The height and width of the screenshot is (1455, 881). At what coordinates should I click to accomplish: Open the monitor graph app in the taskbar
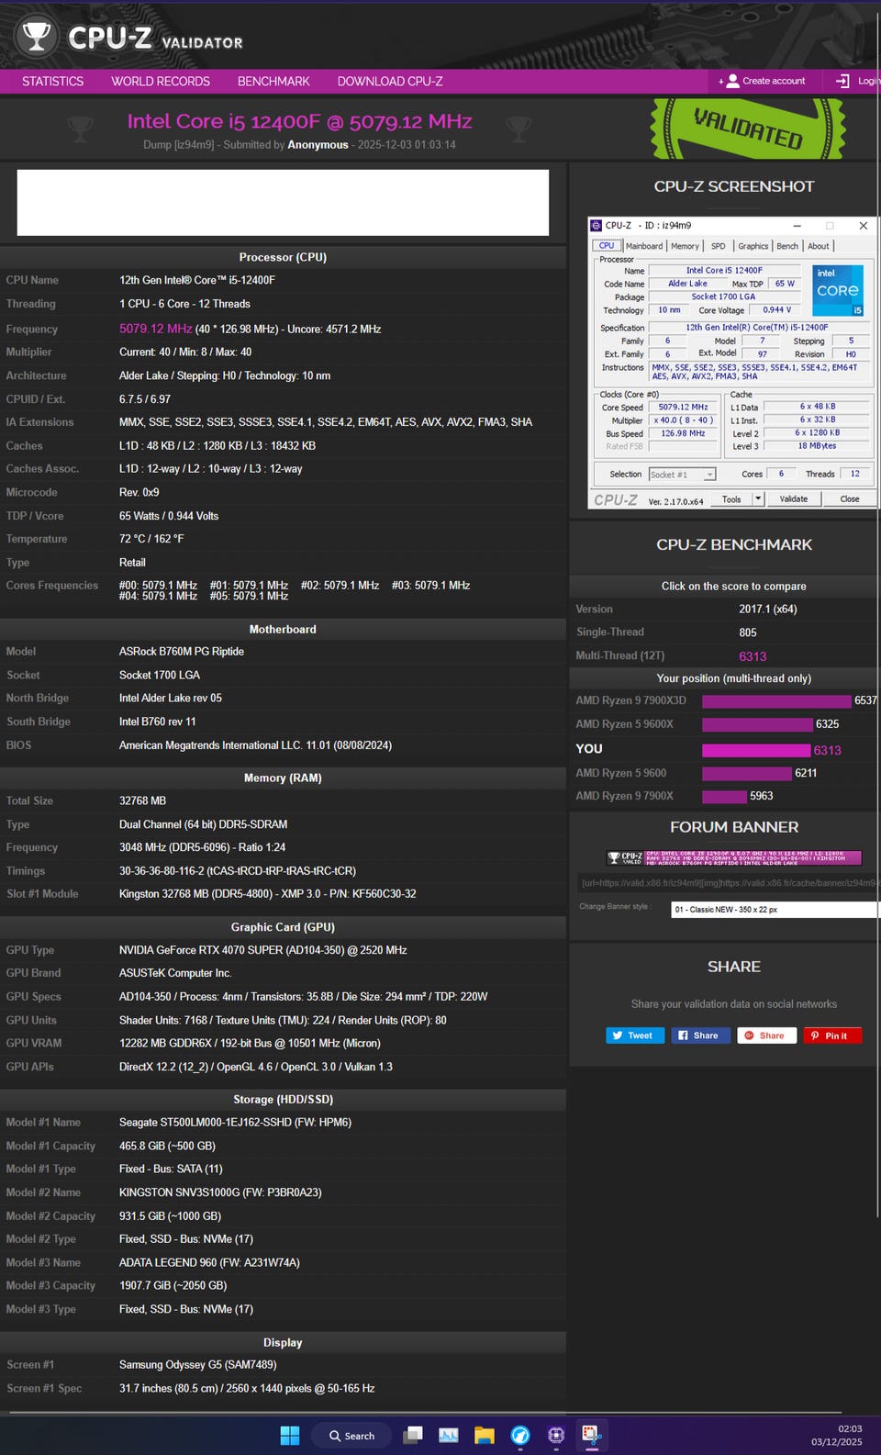(449, 1435)
